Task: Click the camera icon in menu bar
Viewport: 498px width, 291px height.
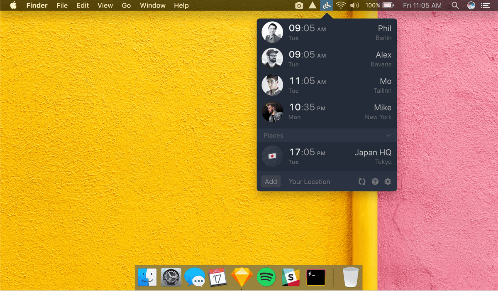Action: click(x=299, y=5)
